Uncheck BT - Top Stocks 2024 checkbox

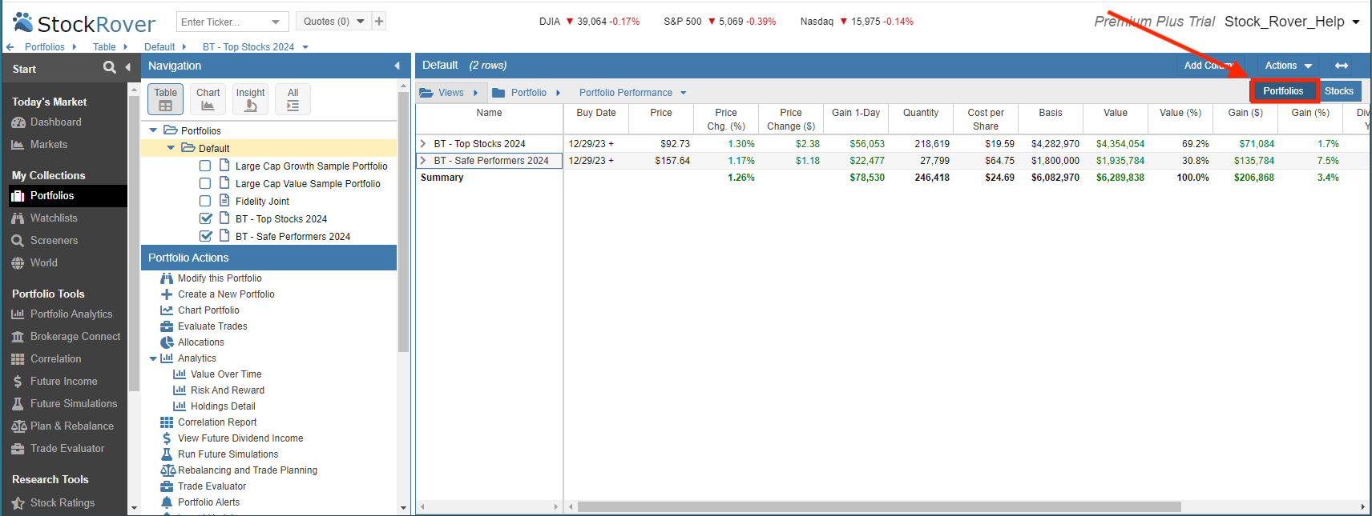206,218
